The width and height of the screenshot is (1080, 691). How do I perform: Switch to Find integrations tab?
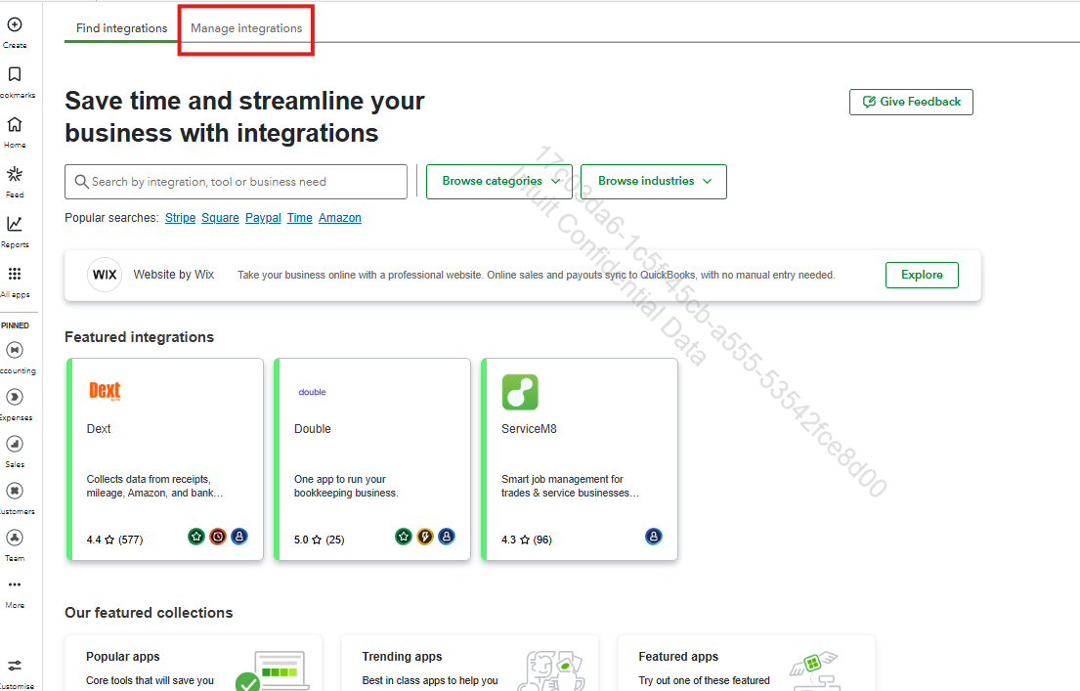(121, 28)
